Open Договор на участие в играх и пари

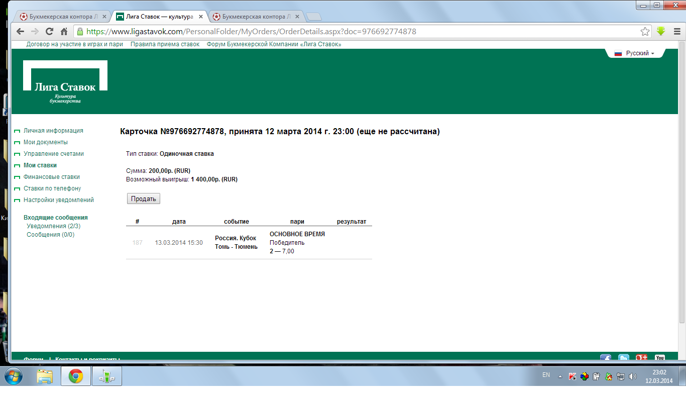[x=75, y=44]
